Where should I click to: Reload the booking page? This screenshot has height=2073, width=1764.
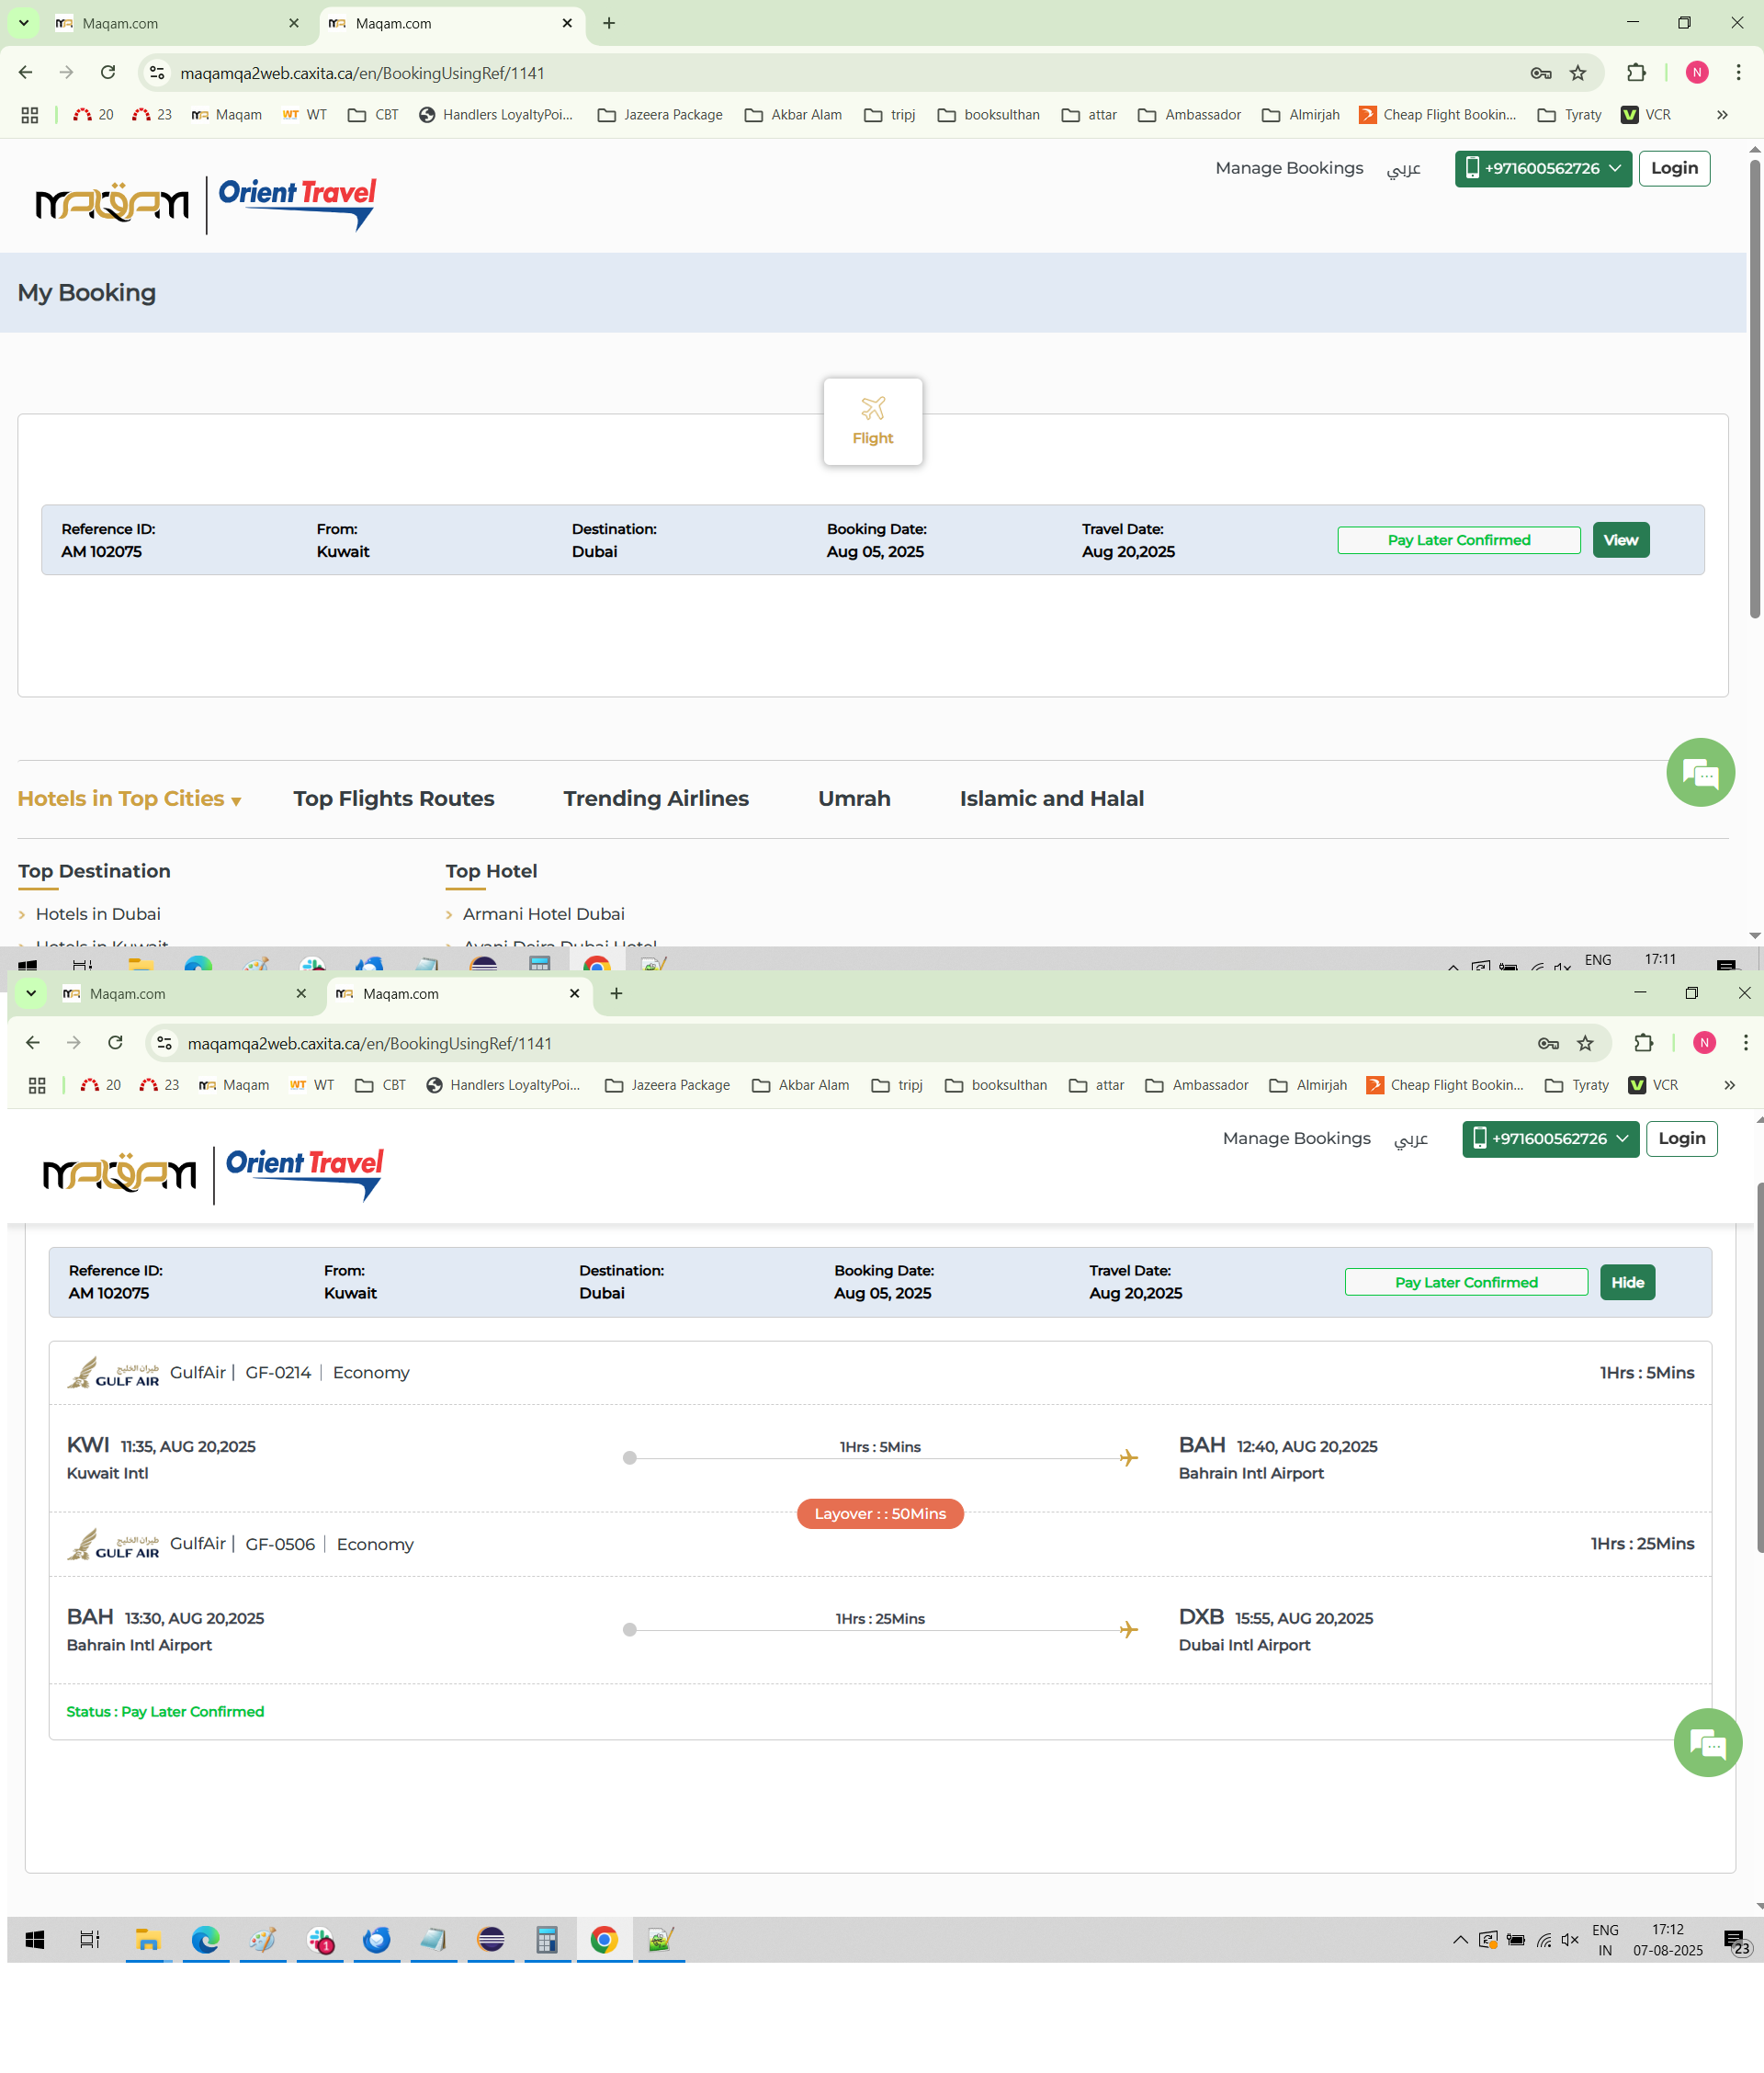(108, 73)
